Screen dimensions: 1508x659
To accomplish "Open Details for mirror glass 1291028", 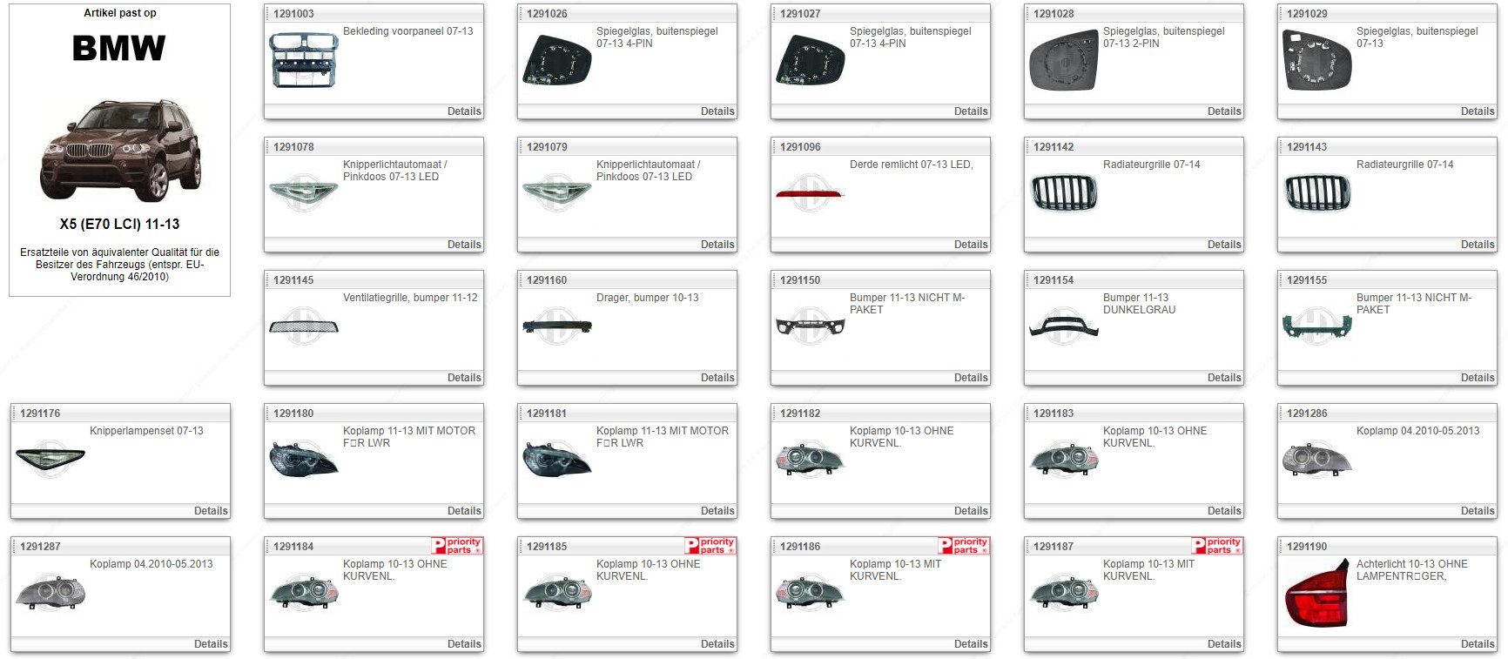I will pos(1223,111).
